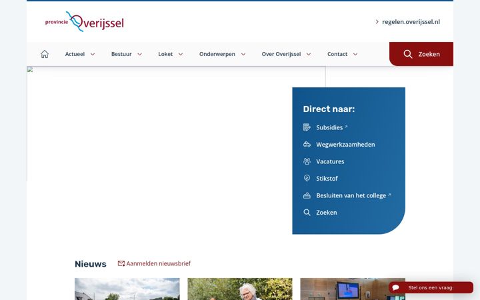
Task: Click the Wegwerkzaamheden car icon
Action: pyautogui.click(x=307, y=144)
